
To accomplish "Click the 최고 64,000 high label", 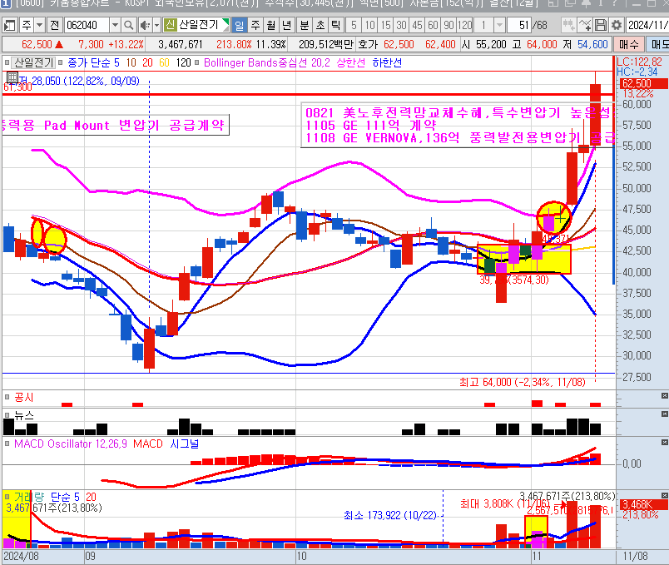I will 523,382.
